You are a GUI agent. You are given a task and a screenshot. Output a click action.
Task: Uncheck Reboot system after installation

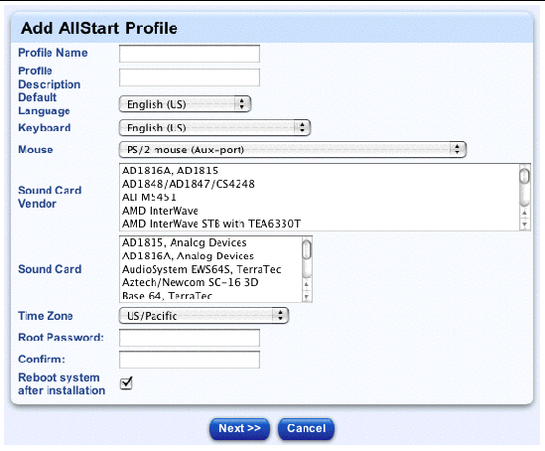coord(126,382)
